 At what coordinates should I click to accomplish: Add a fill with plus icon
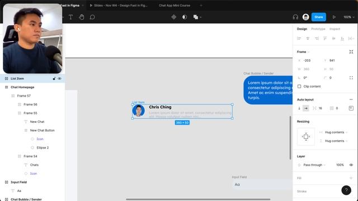[351, 178]
